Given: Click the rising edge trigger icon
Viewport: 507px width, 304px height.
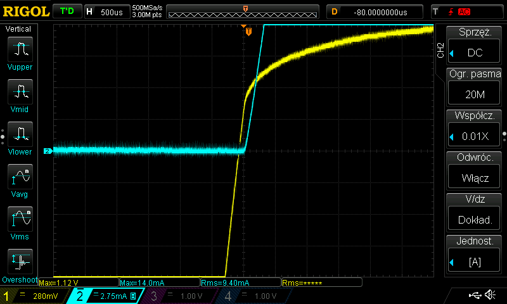Looking at the screenshot, I should point(451,12).
